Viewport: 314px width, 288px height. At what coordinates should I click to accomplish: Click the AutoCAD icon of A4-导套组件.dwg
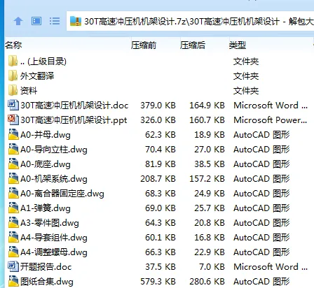[13, 238]
